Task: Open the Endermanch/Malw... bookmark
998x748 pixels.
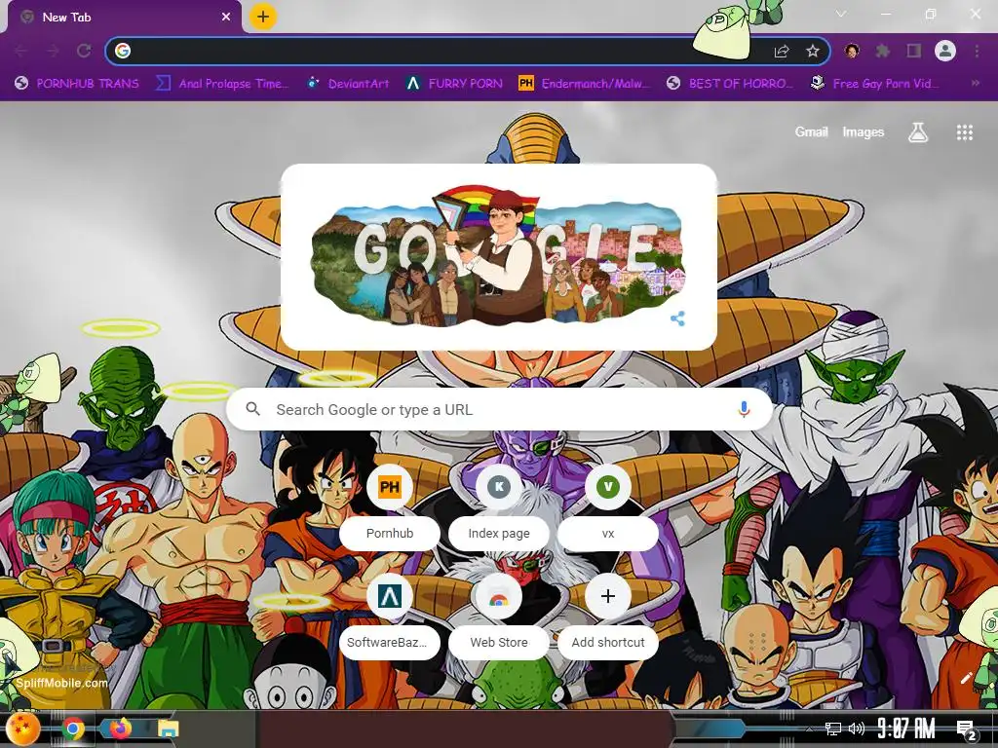Action: tap(585, 84)
